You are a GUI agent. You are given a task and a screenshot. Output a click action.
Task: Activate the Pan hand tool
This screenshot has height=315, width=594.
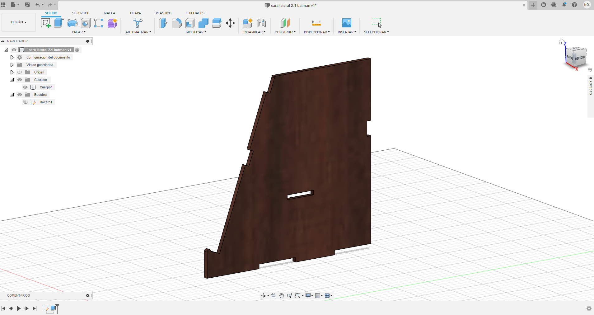282,296
